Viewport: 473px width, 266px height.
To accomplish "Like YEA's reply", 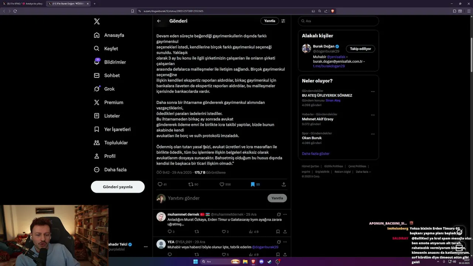I will (224, 254).
